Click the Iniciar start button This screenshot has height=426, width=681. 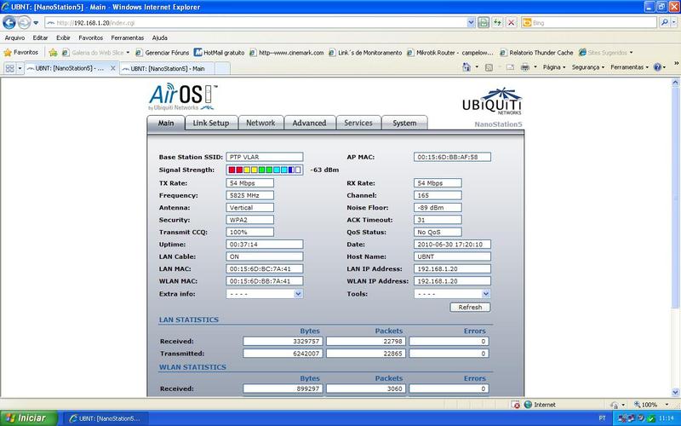pos(29,418)
